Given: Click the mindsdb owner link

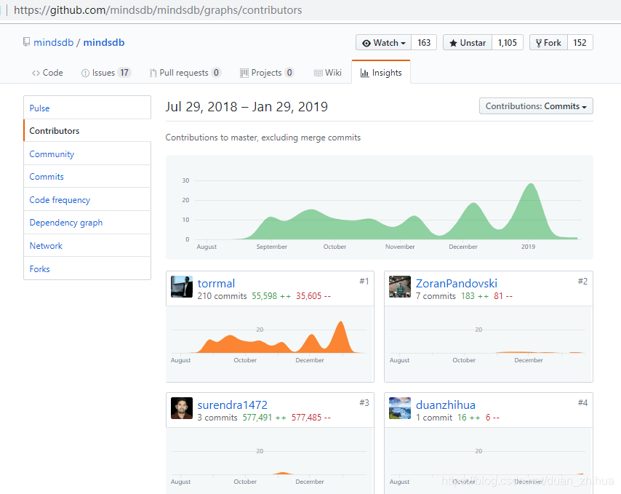Looking at the screenshot, I should [x=54, y=42].
